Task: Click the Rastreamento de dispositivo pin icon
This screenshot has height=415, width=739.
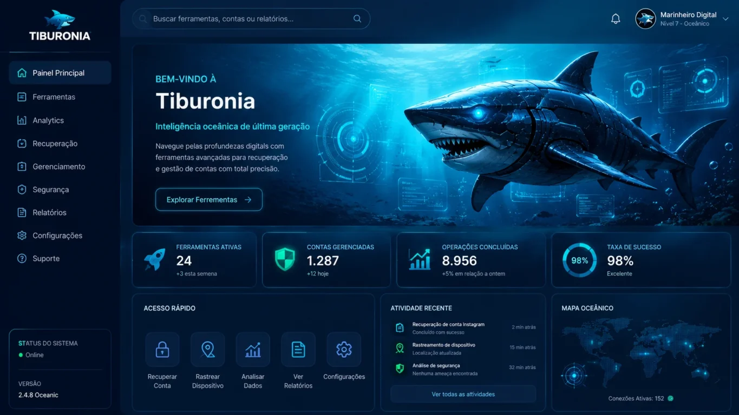Action: 400,348
